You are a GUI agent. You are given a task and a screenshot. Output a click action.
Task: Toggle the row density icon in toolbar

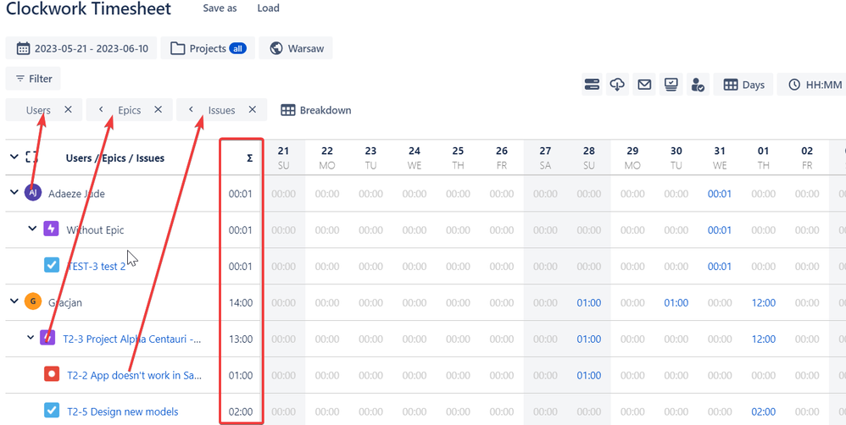click(592, 85)
